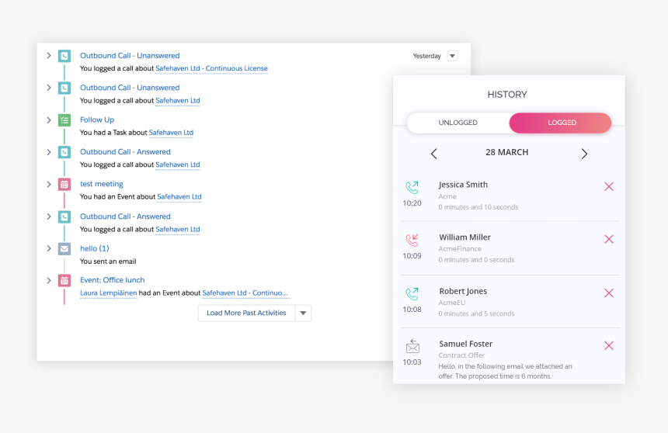
Task: Click the 28 MARCH date label
Action: pyautogui.click(x=507, y=152)
